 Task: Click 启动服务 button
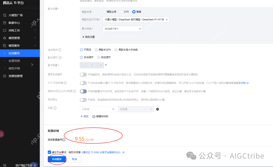pyautogui.click(x=57, y=159)
